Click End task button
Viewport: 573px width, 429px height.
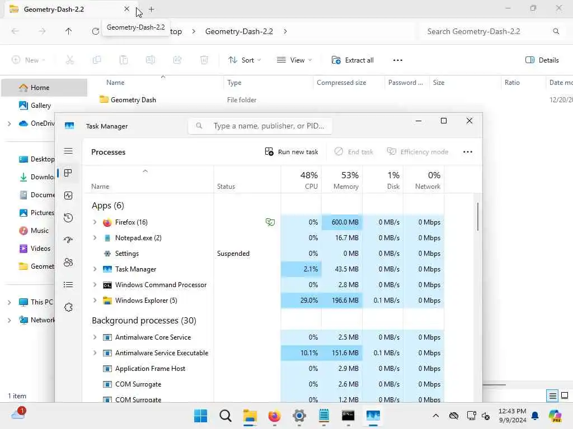click(x=354, y=152)
